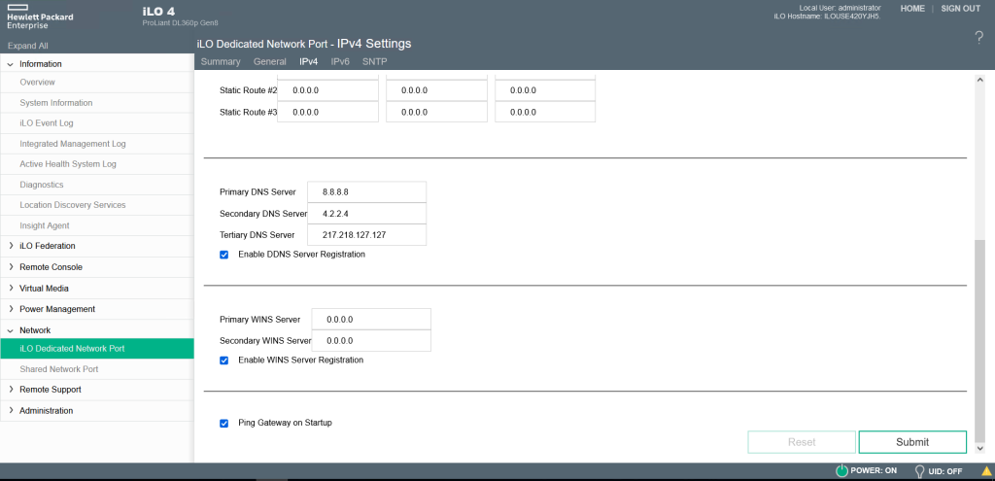
Task: Collapse the Information section
Action: [x=10, y=64]
